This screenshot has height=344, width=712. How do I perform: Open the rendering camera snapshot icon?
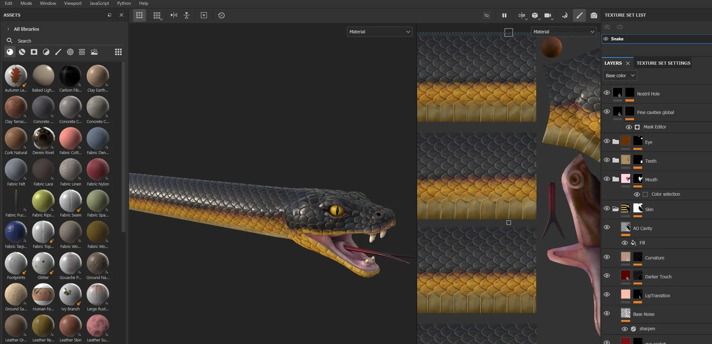594,15
